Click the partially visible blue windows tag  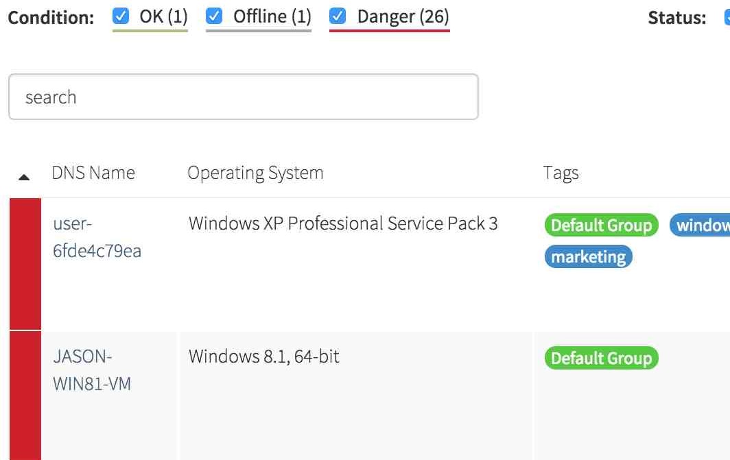701,226
